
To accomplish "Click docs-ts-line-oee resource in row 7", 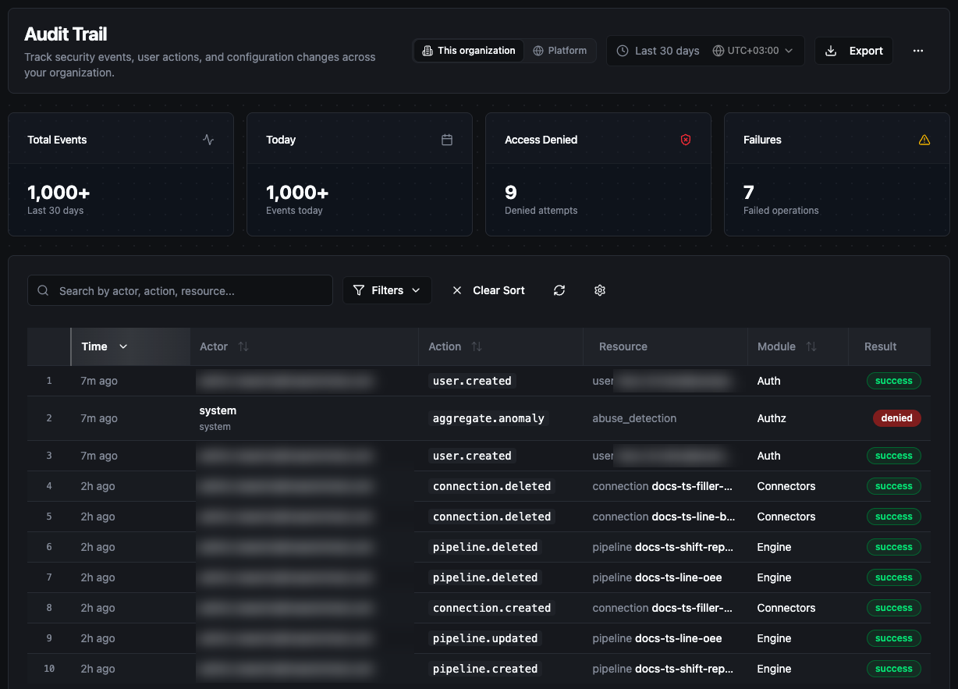I will coord(679,577).
